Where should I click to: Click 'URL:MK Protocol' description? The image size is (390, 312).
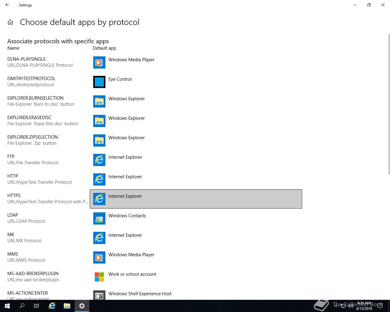(x=24, y=241)
